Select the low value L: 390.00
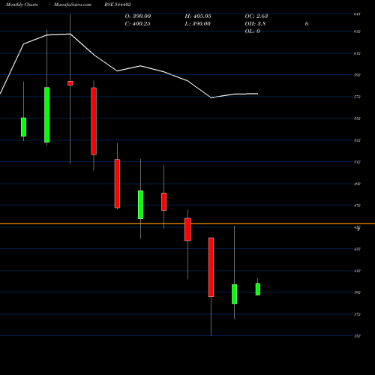 point(197,24)
